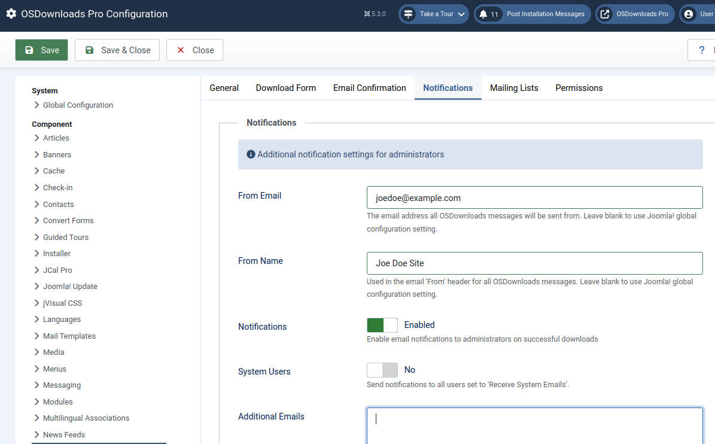Click into the Additional Emails text area
This screenshot has width=715, height=444.
click(x=534, y=426)
